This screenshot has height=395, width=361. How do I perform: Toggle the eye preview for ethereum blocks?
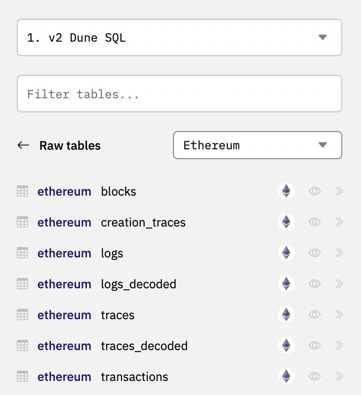pos(314,191)
